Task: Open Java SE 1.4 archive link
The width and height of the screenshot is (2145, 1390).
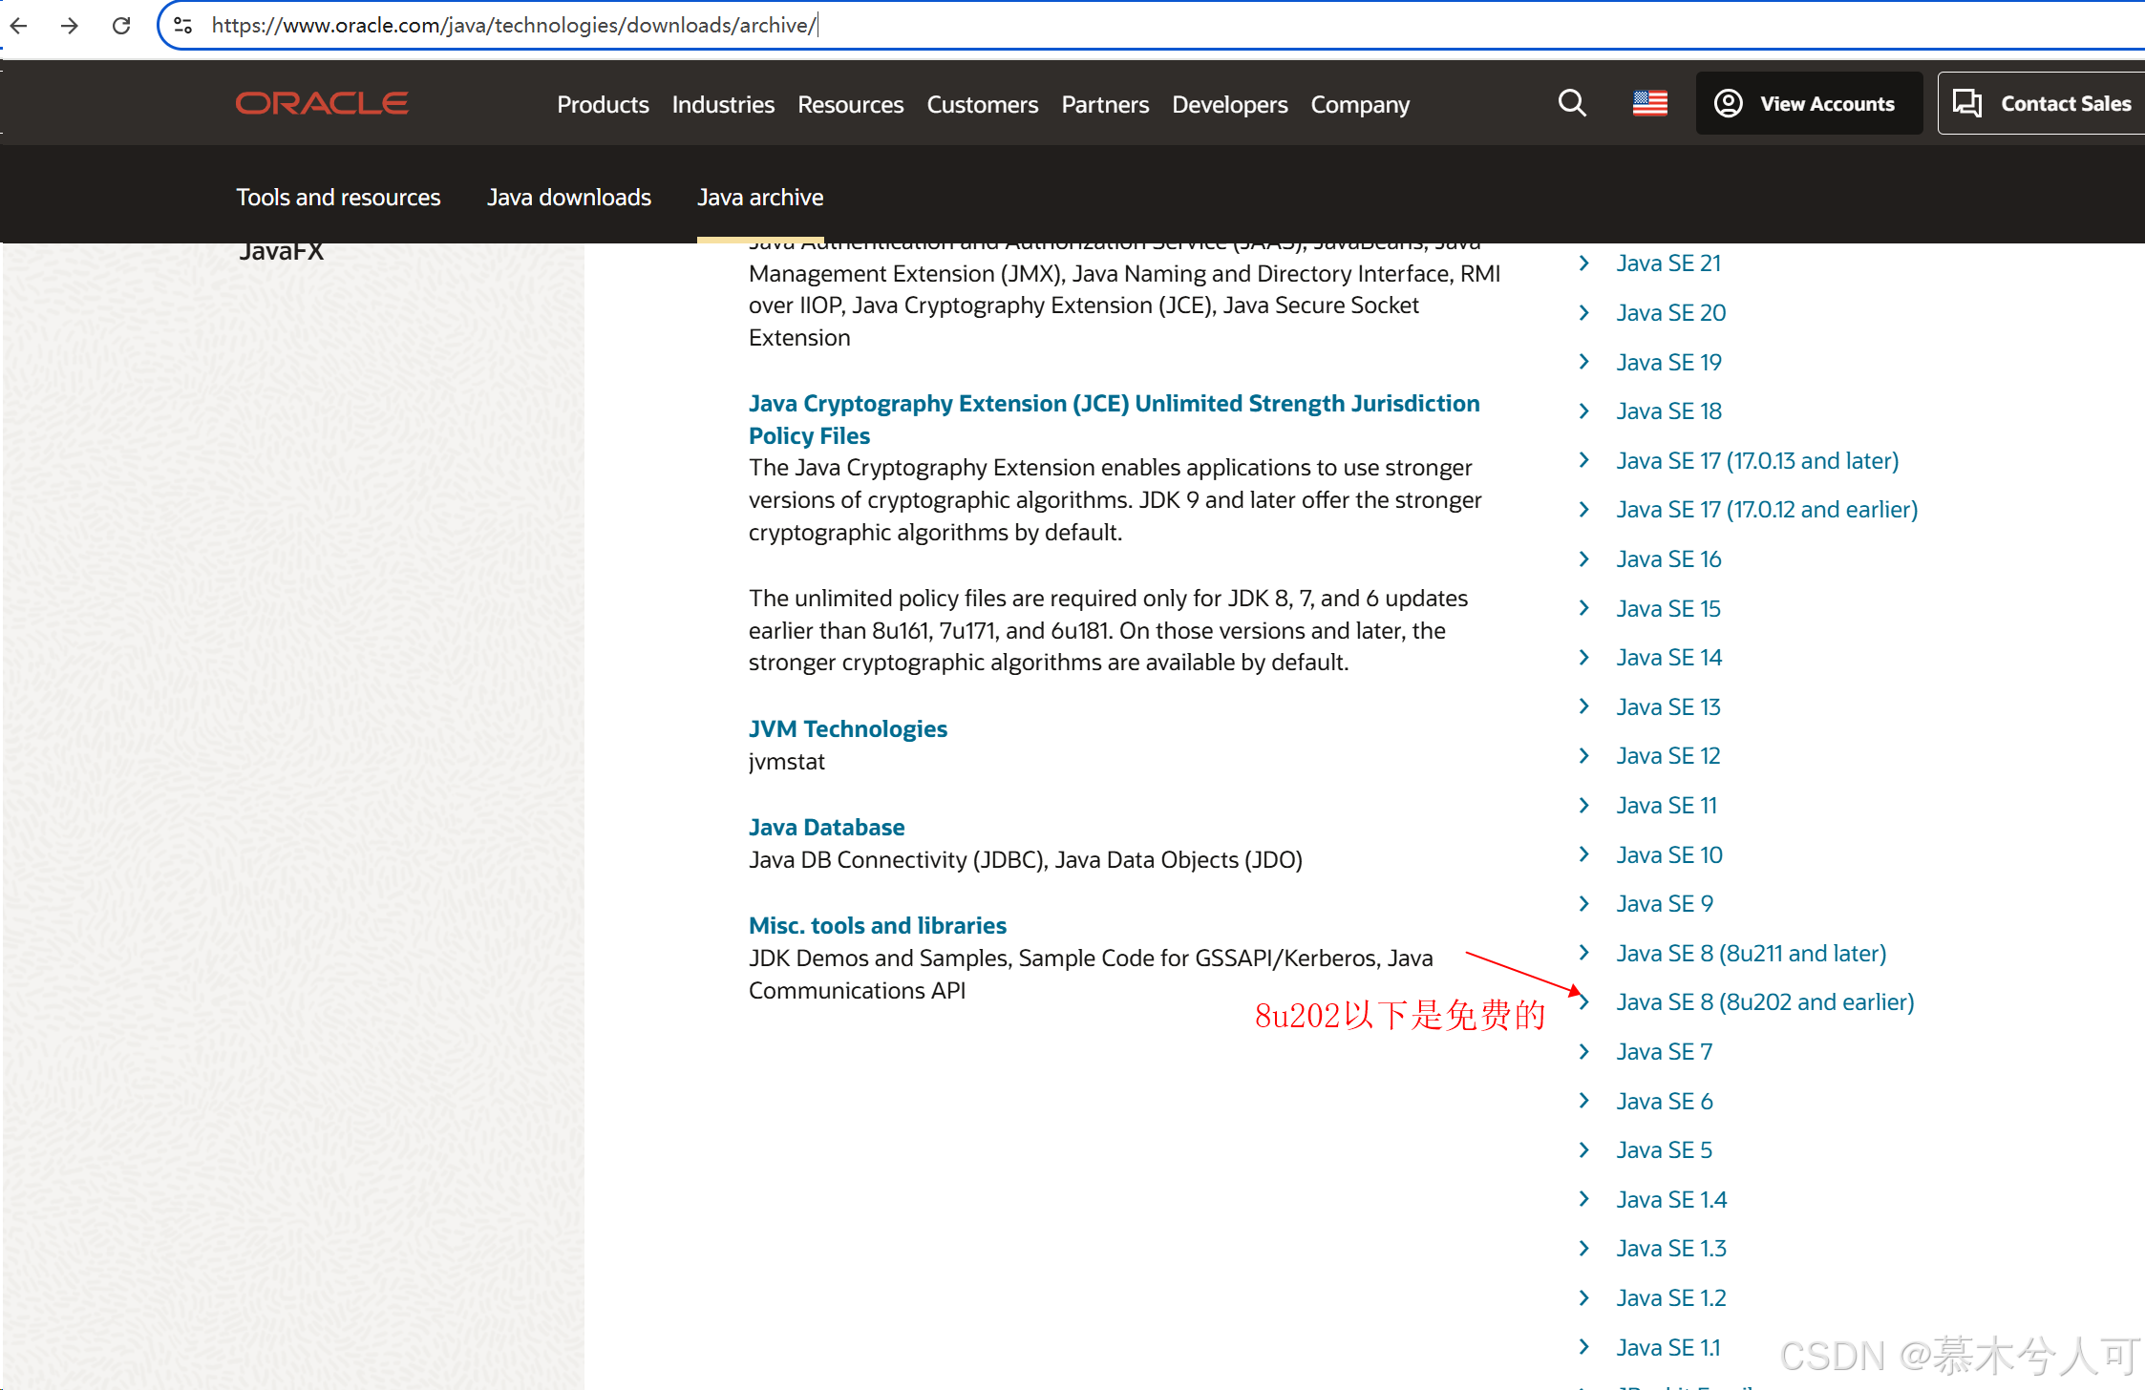Action: pos(1671,1199)
